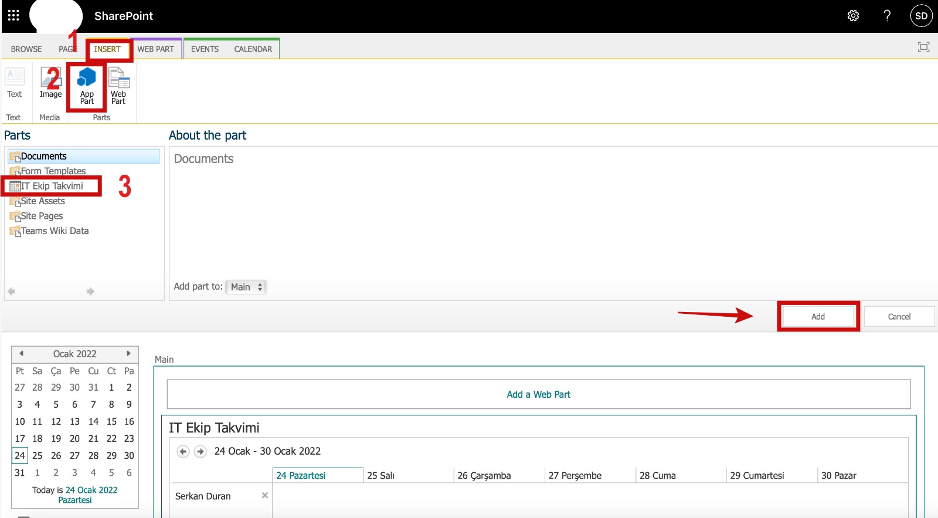
Task: Click the App Part ribbon icon
Action: point(87,86)
